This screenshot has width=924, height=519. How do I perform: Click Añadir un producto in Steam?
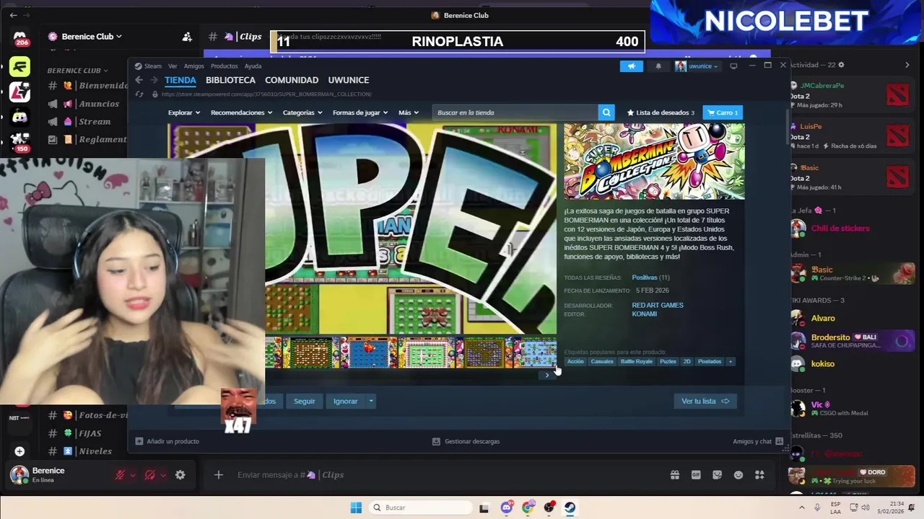click(167, 441)
